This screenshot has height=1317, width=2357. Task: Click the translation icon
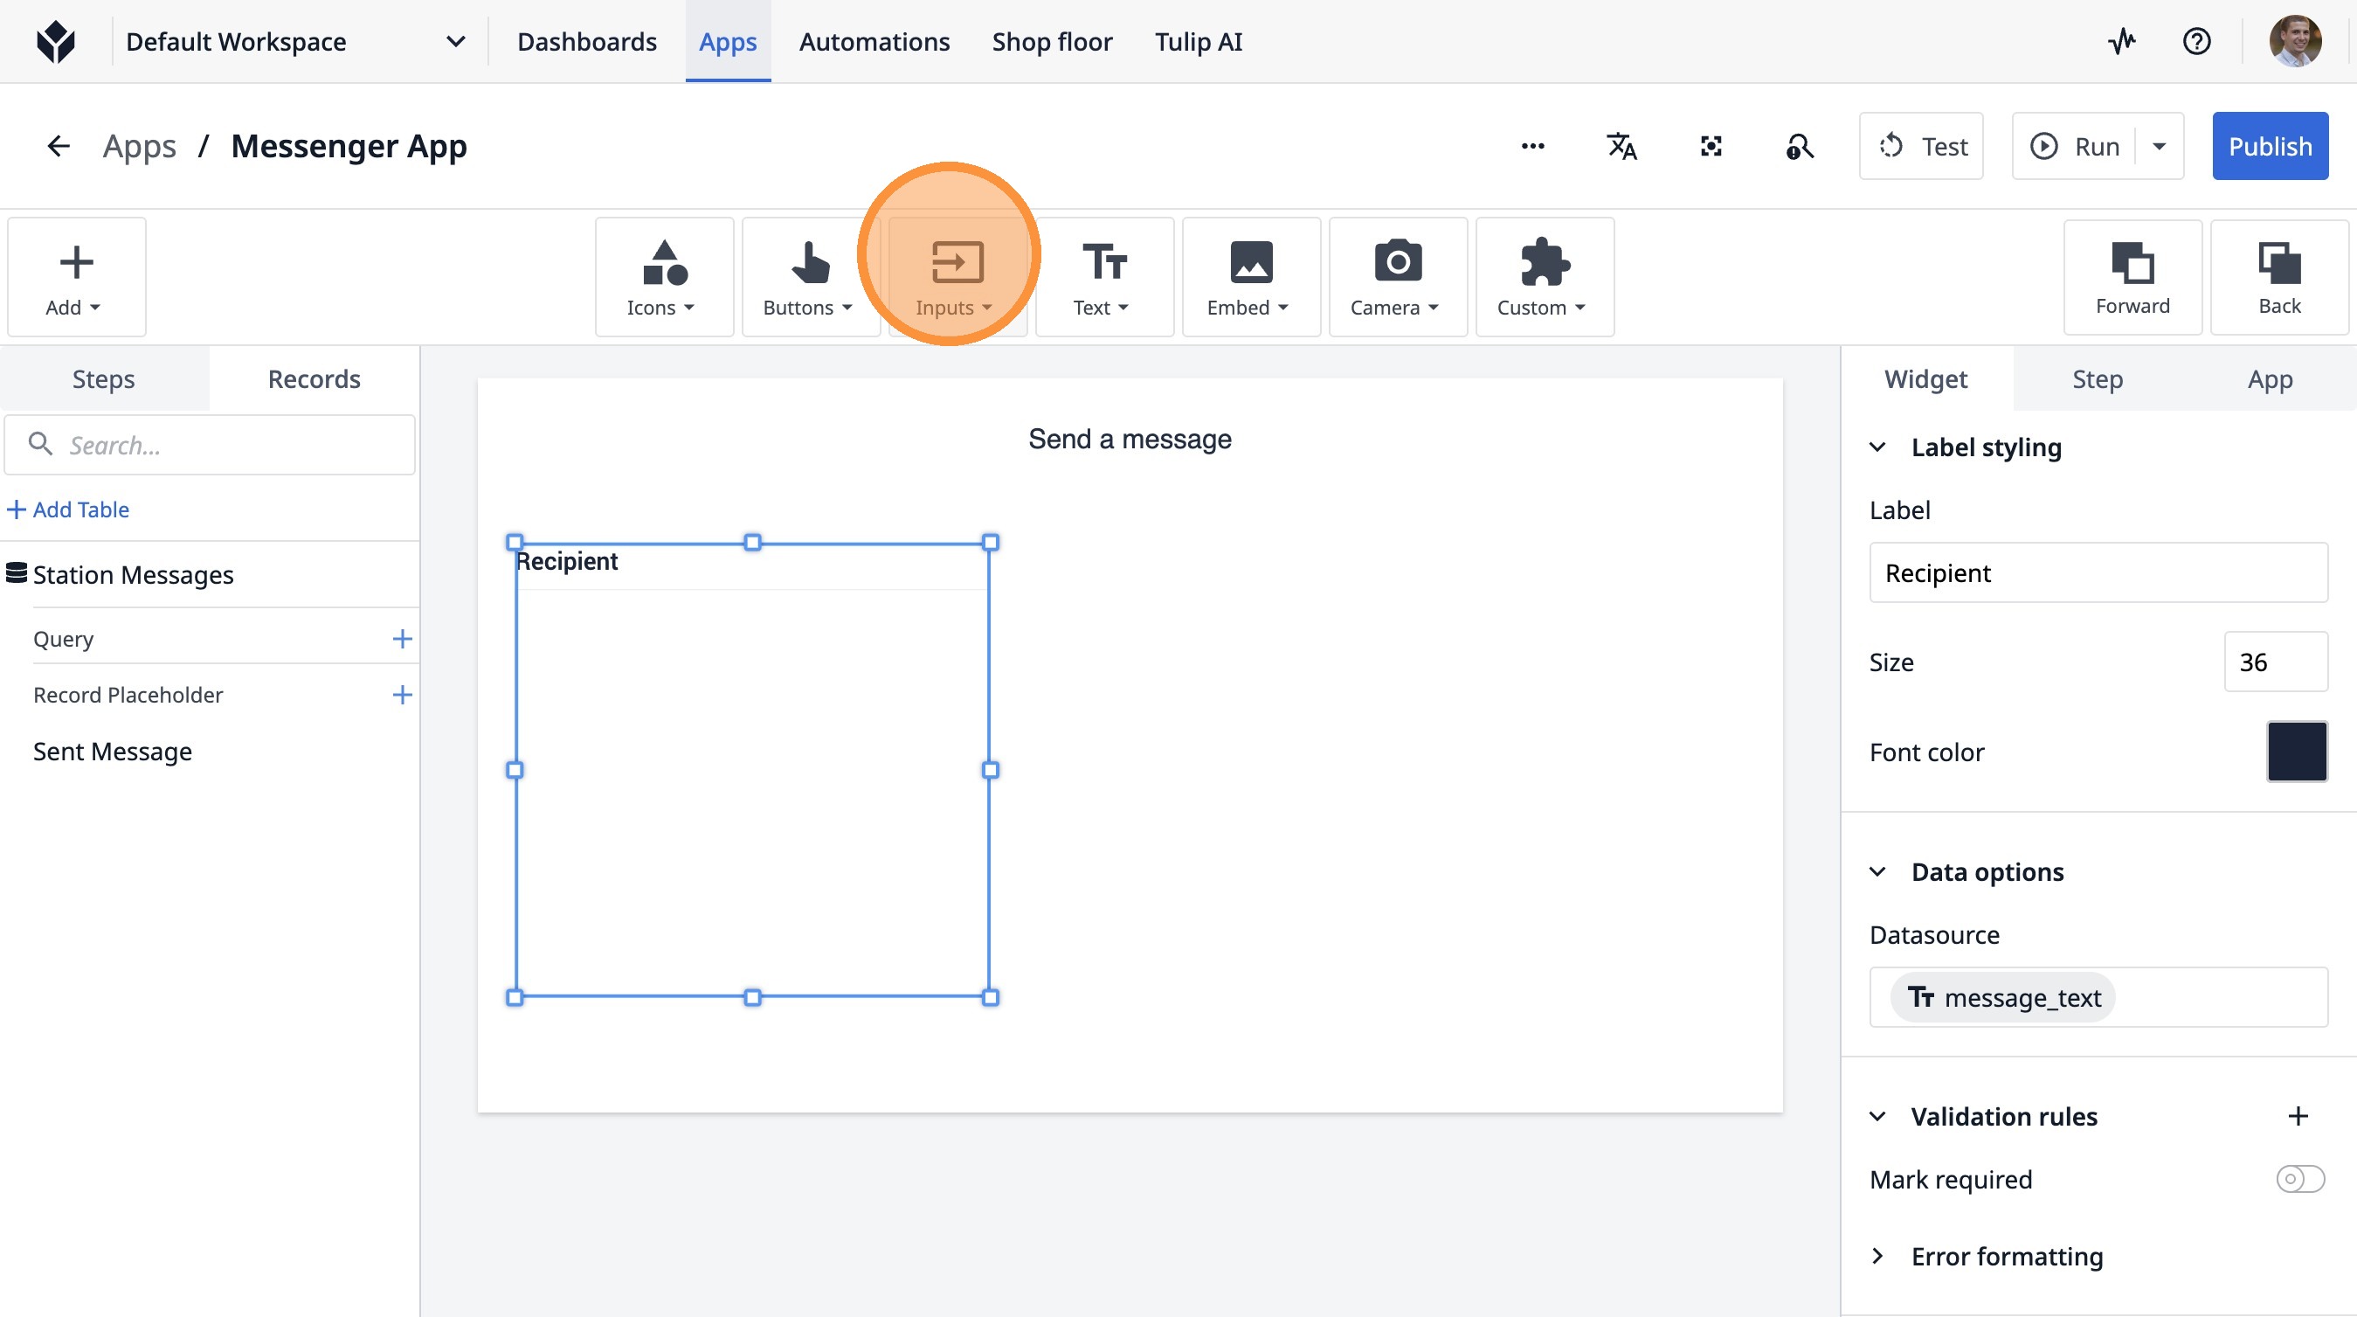coord(1621,147)
